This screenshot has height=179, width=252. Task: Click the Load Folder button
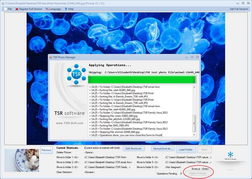click(186, 149)
